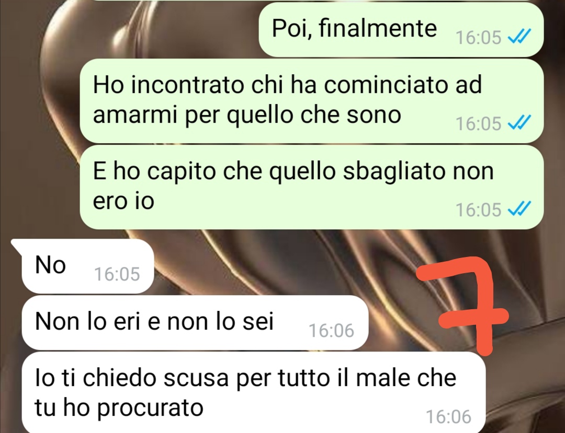Tap the blue double-check on 'ero io' message
Screen dimensions: 565x433
click(x=519, y=208)
